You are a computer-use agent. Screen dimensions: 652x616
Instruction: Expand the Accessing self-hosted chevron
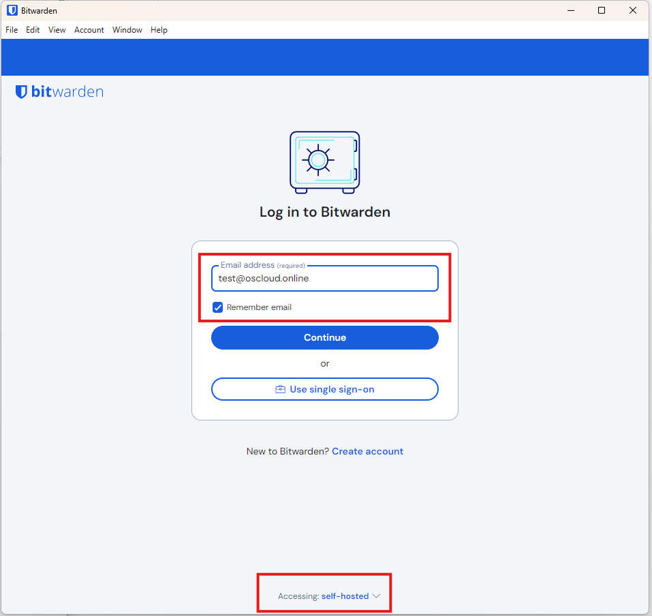tap(377, 596)
